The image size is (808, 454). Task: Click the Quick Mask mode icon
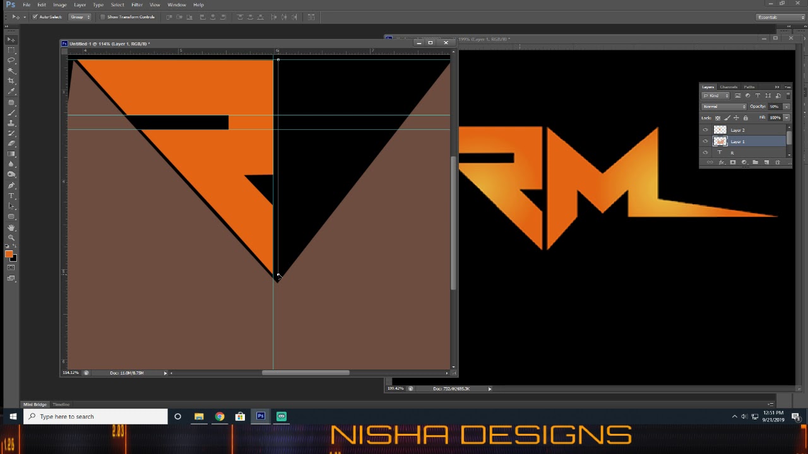click(11, 268)
